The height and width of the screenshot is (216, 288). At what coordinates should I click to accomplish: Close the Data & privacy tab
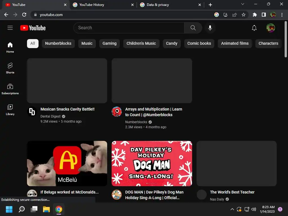pyautogui.click(x=200, y=5)
